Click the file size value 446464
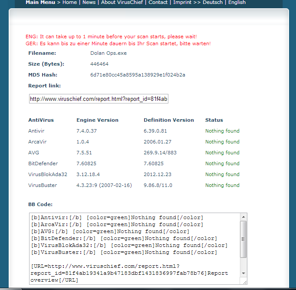 (99, 64)
